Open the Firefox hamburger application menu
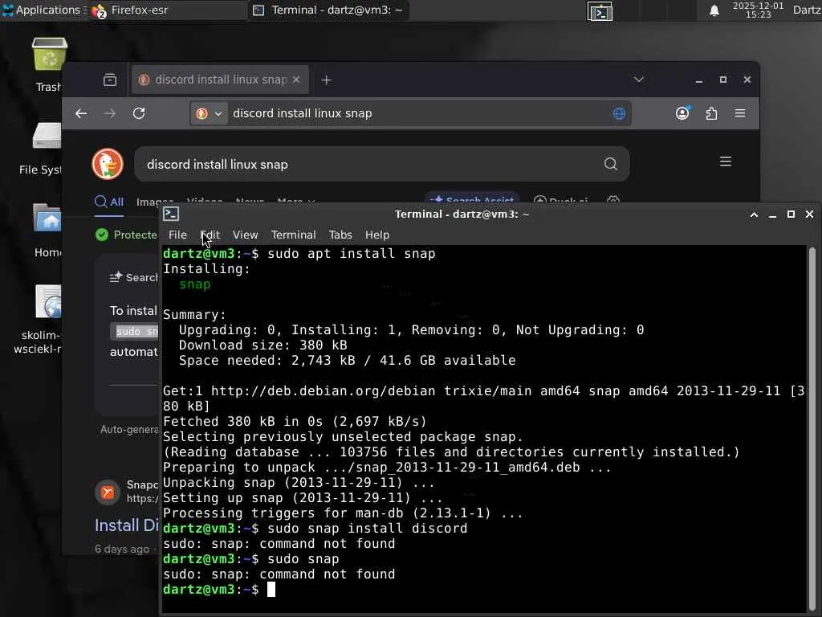Viewport: 822px width, 617px height. coord(739,113)
